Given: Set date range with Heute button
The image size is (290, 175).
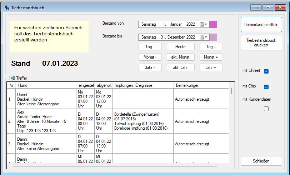Looking at the screenshot, I should point(180,47).
